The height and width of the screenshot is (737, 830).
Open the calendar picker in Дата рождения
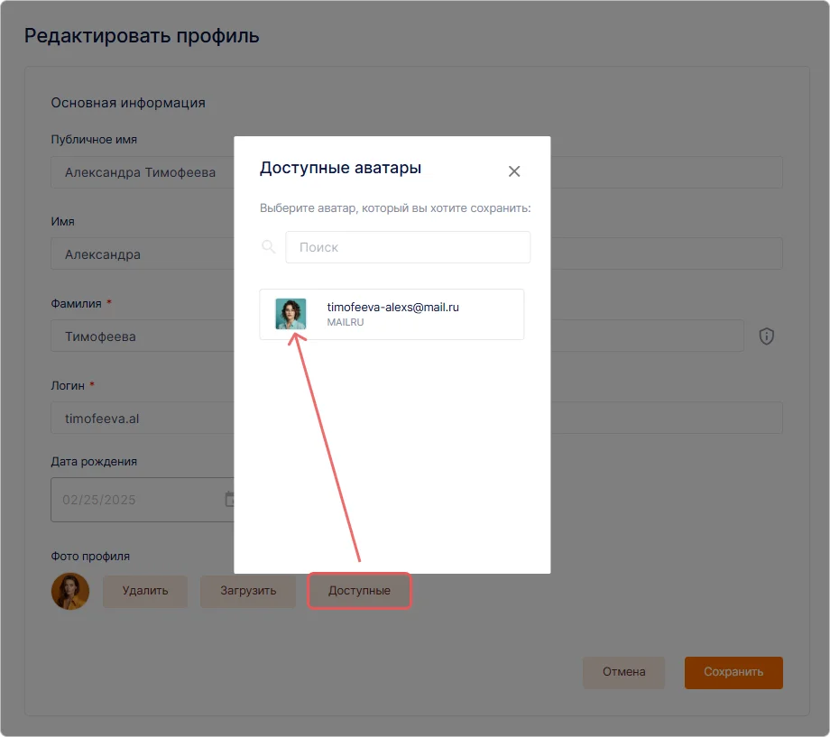tap(229, 499)
